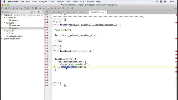Click the red error indicator above the scrollbar

176,15
